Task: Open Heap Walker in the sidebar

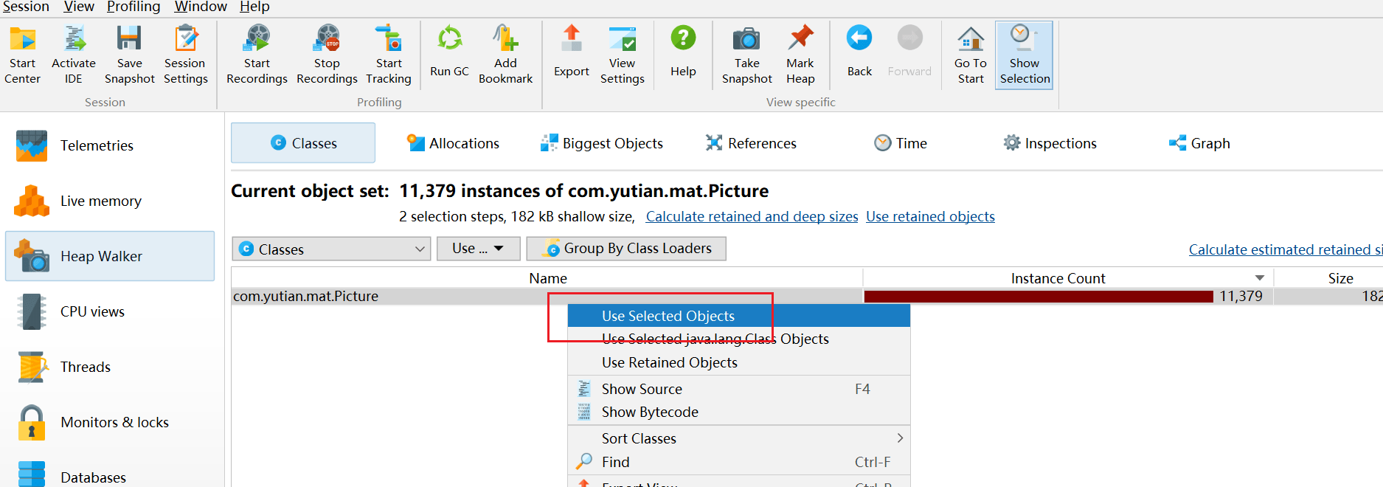Action: pos(110,256)
